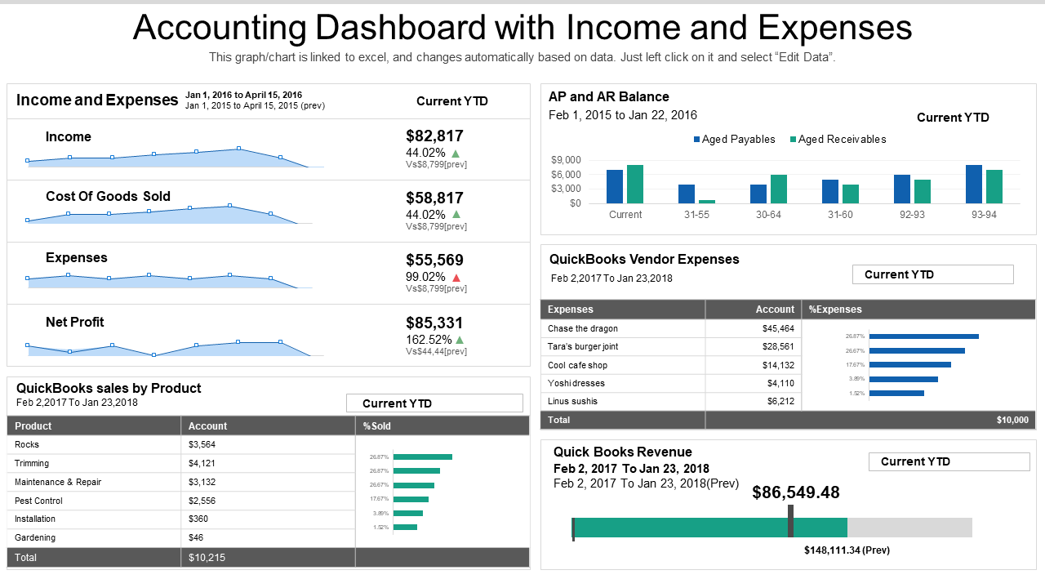Click the Income total $82,817

pyautogui.click(x=434, y=136)
